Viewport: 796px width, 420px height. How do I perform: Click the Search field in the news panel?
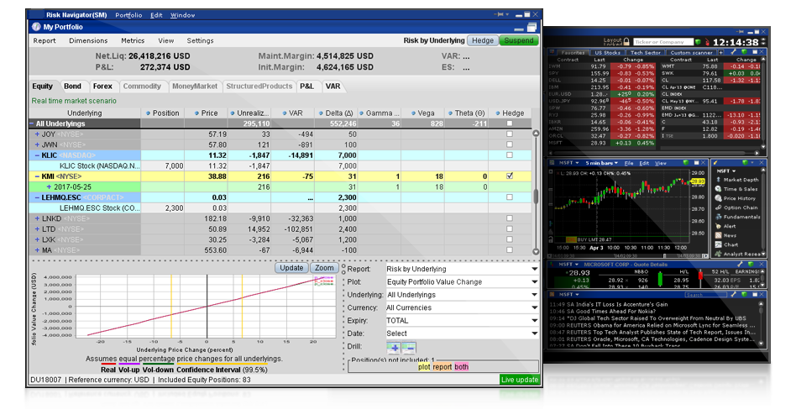706,295
